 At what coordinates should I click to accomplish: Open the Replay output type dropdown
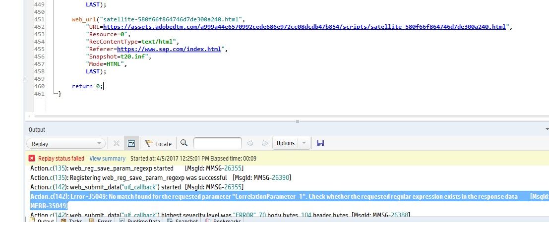[65, 144]
